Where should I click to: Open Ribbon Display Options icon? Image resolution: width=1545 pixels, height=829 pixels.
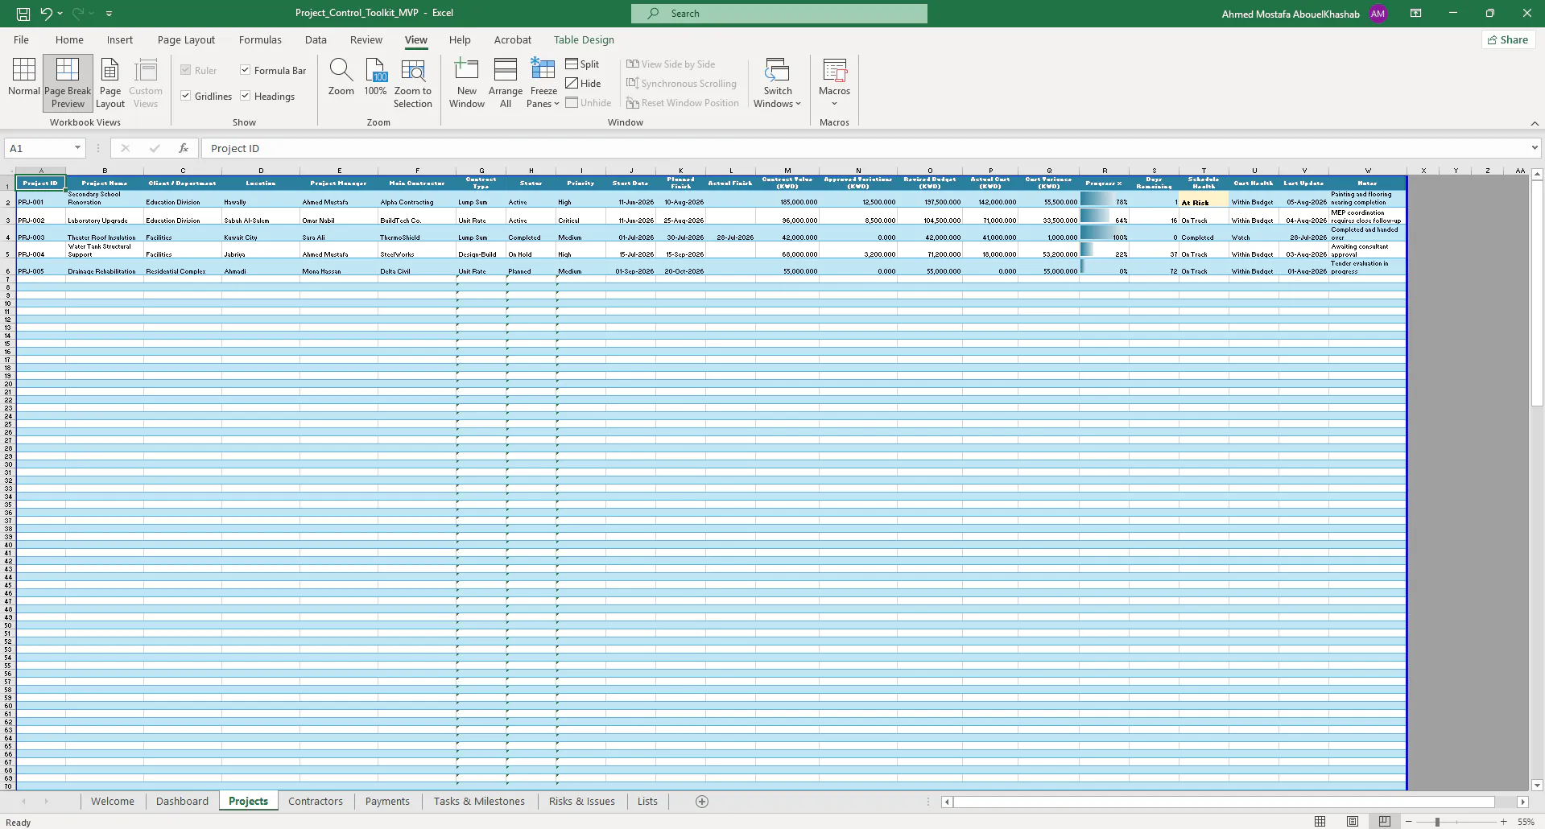(1415, 14)
